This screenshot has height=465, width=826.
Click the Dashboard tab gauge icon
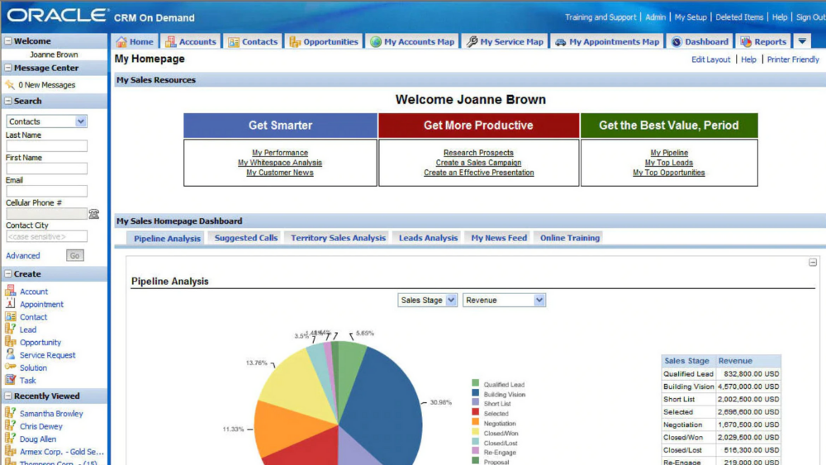pyautogui.click(x=676, y=41)
